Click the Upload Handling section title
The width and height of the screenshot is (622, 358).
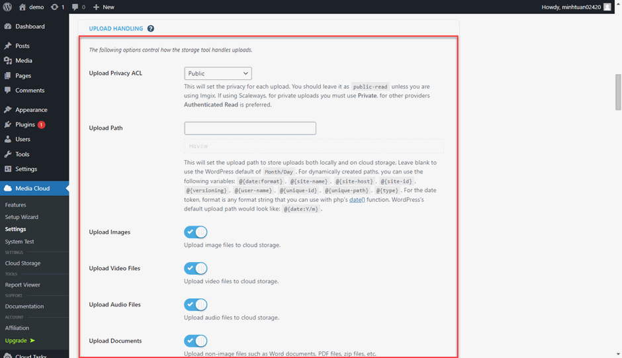[116, 28]
